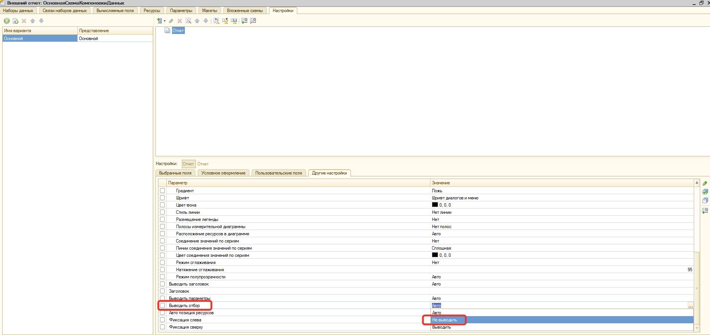Click the Отчет settings button next to Настройки label
The width and height of the screenshot is (710, 335).
point(188,164)
